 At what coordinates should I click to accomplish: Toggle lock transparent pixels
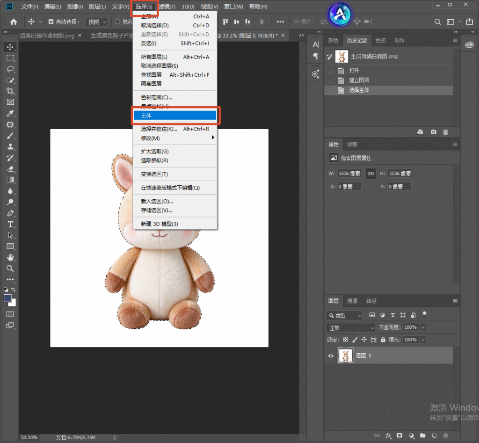[x=345, y=340]
